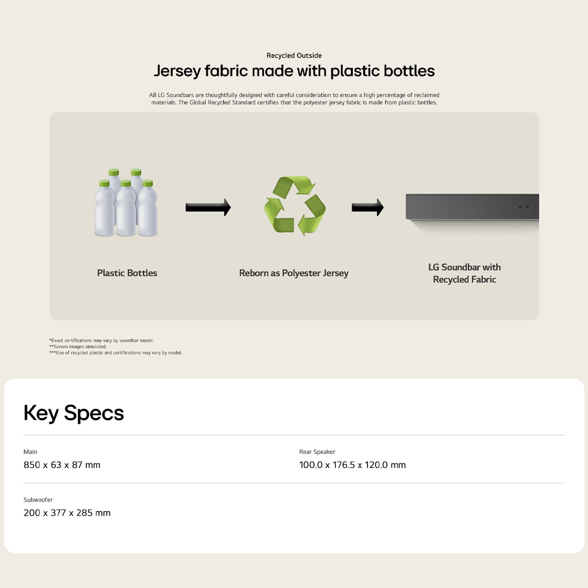Viewport: 588px width, 588px height.
Task: Select the 850 x 63 x 87 mm dimension
Action: pos(62,465)
